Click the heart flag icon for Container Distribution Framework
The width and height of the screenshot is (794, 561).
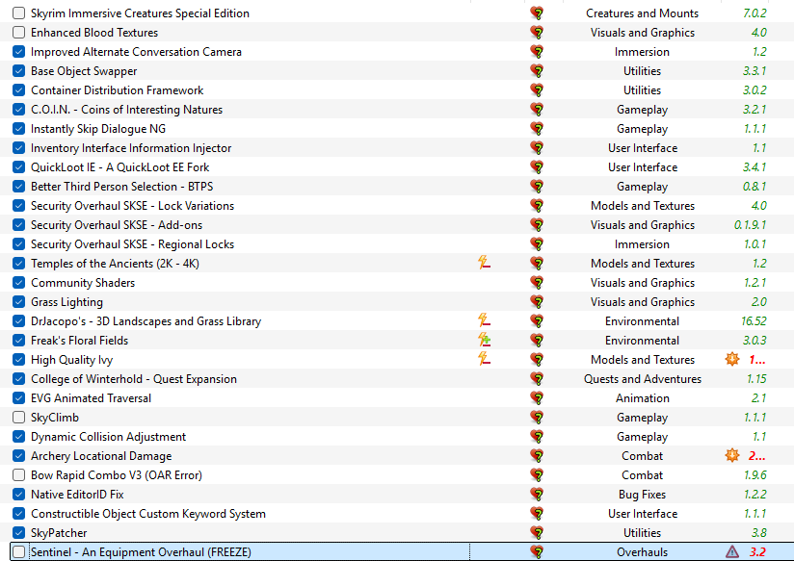coord(537,90)
